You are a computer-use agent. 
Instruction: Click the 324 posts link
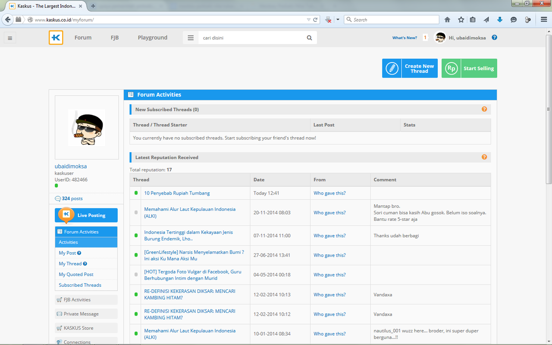pos(72,198)
